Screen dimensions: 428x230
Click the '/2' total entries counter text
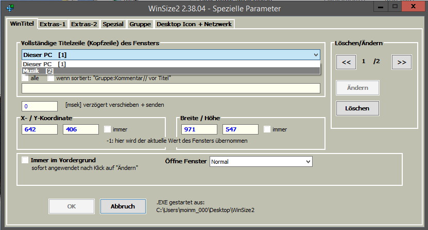(376, 61)
